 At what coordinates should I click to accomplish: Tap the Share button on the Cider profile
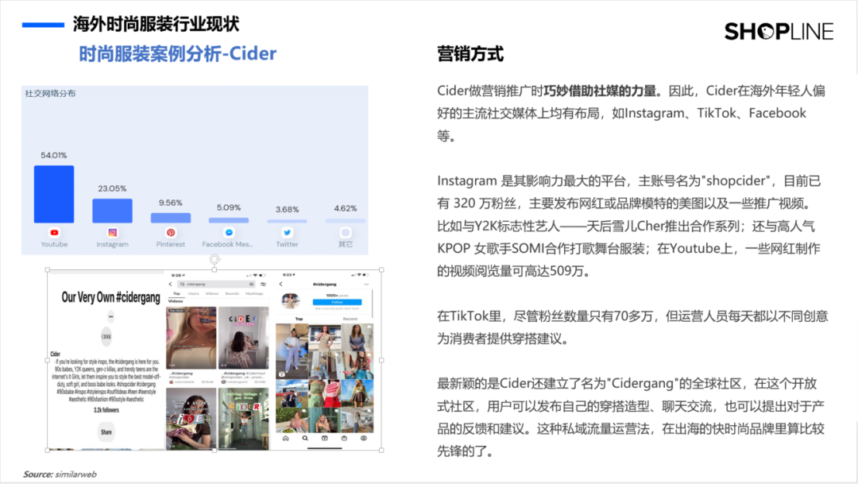tap(106, 432)
